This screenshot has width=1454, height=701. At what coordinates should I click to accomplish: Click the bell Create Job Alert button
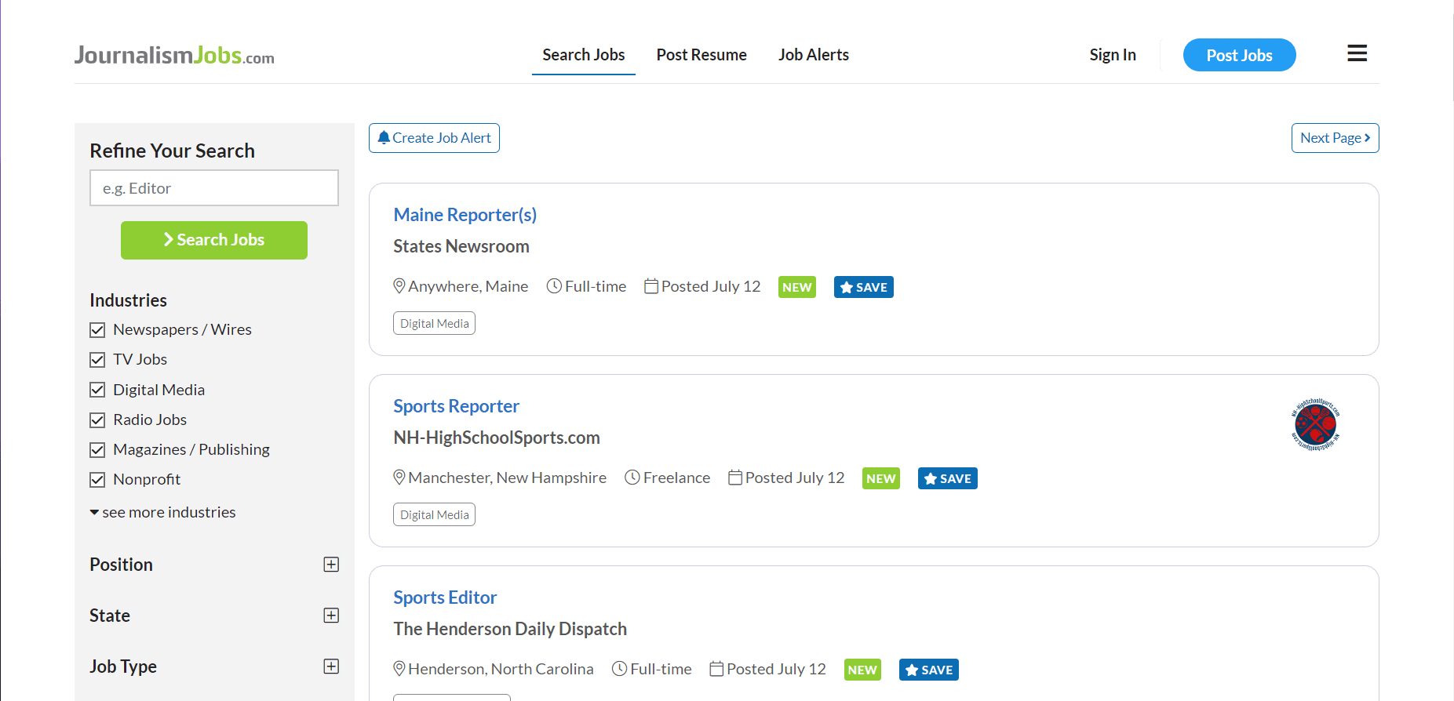pos(434,138)
